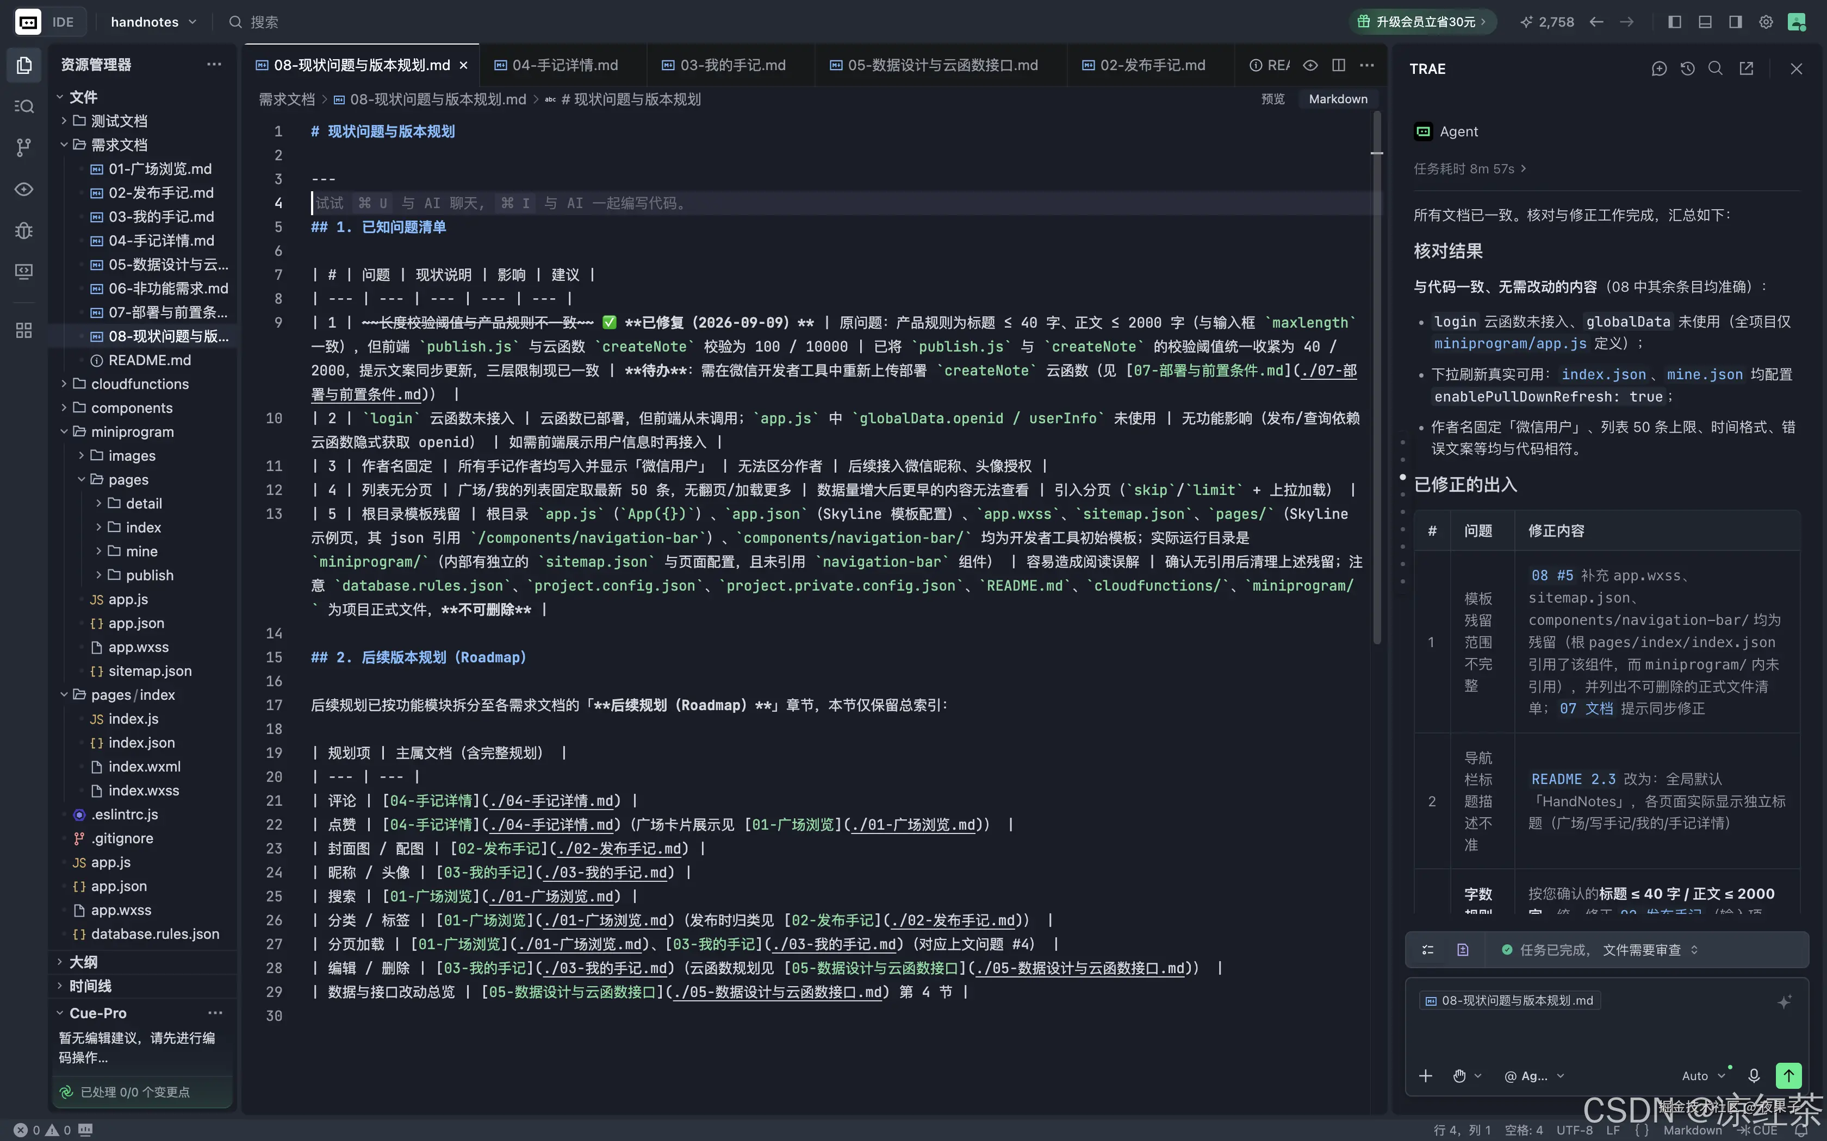The image size is (1827, 1141).
Task: Click the miniprogram/app.js link in chat
Action: point(1510,343)
